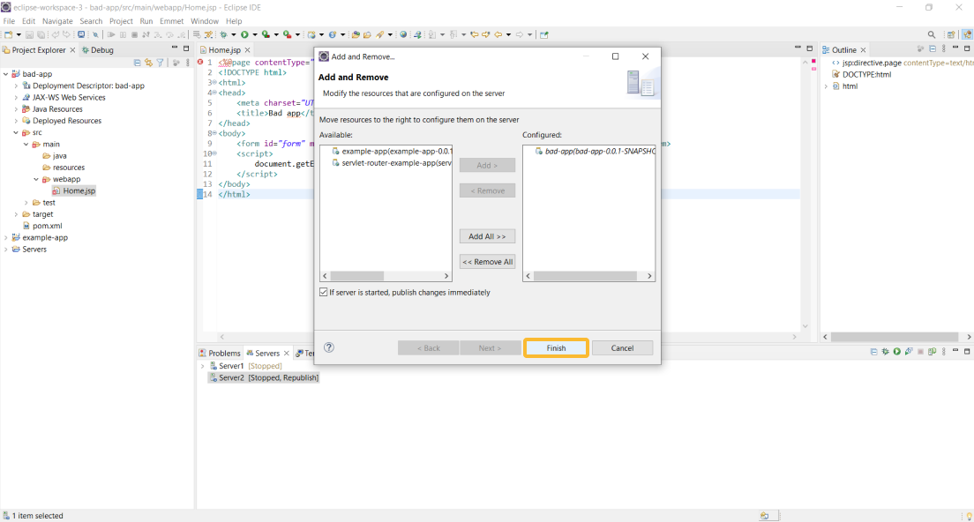Click error marker on line 1
Viewport: 974px width, 522px height.
pos(200,62)
